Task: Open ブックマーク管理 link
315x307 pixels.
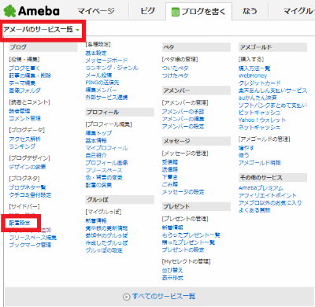Action: pyautogui.click(x=30, y=245)
